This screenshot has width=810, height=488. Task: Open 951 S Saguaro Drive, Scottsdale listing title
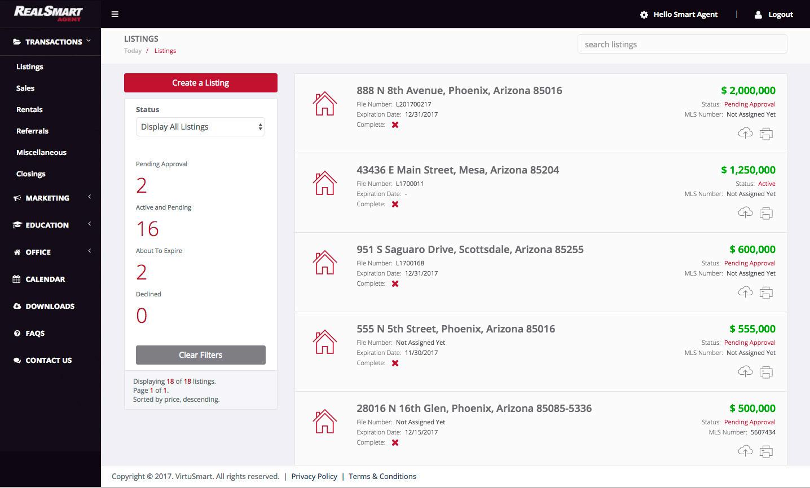click(470, 249)
